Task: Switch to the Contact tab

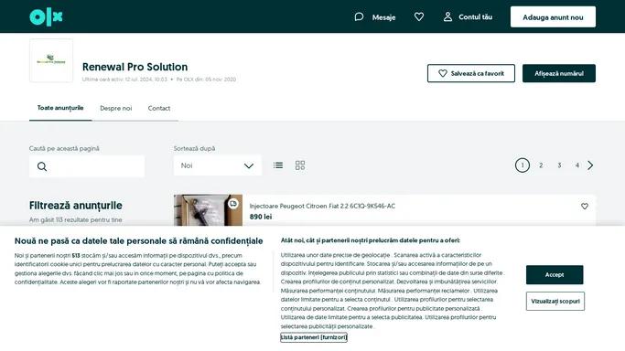Action: click(159, 108)
